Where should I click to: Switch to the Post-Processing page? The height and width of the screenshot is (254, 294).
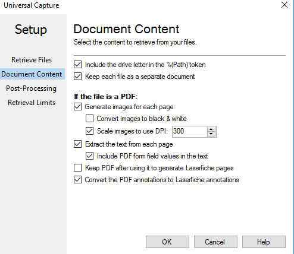point(32,88)
